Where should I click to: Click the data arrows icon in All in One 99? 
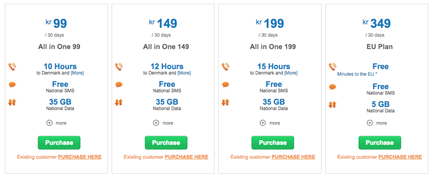(12, 102)
